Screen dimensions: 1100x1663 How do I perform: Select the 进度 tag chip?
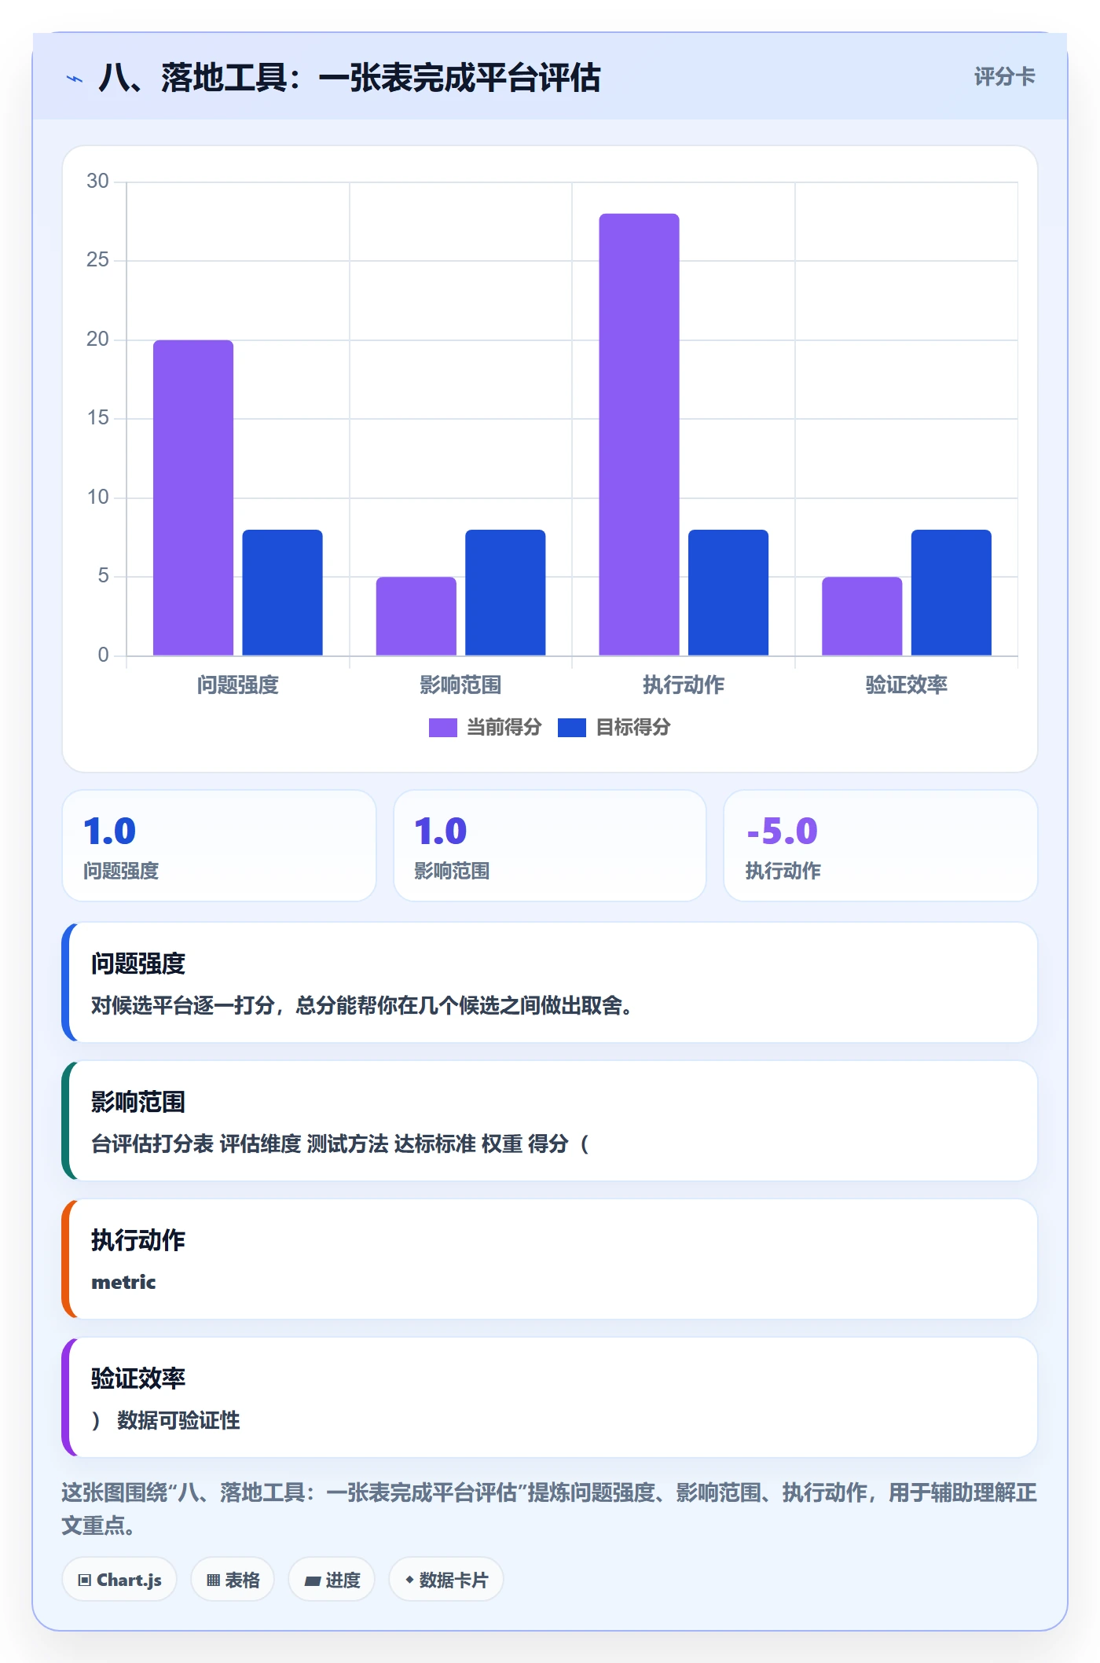pos(332,1580)
